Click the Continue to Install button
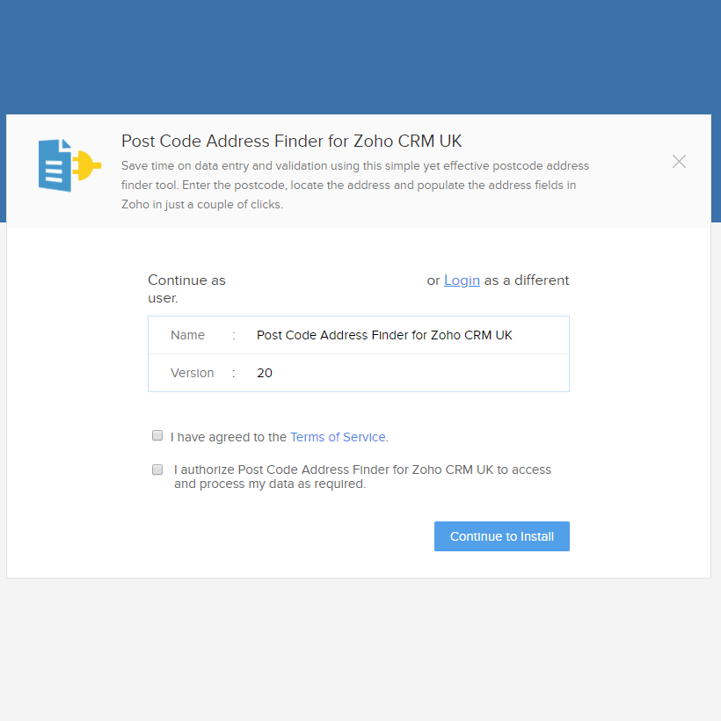Screen dimensions: 721x721 (x=502, y=536)
